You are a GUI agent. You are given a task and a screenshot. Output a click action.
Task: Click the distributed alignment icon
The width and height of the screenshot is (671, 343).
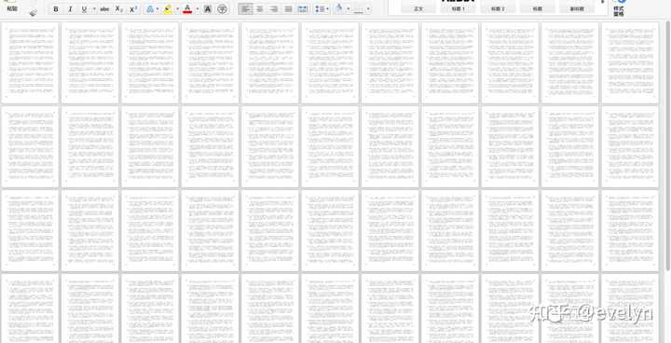[303, 9]
